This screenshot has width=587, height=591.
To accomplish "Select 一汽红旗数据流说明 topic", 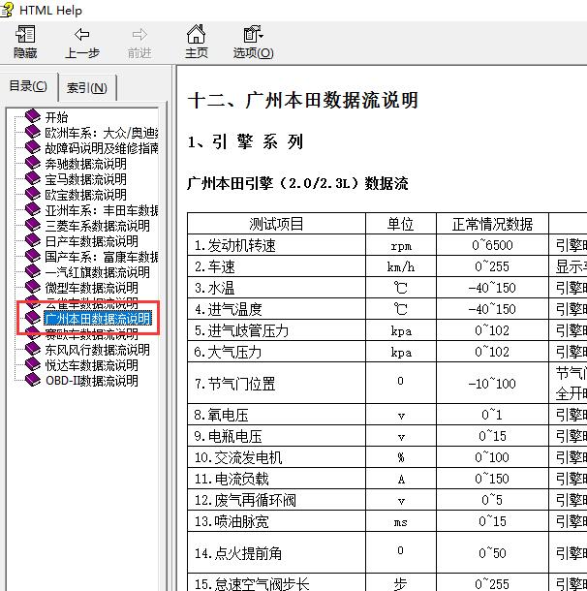I will pos(97,272).
